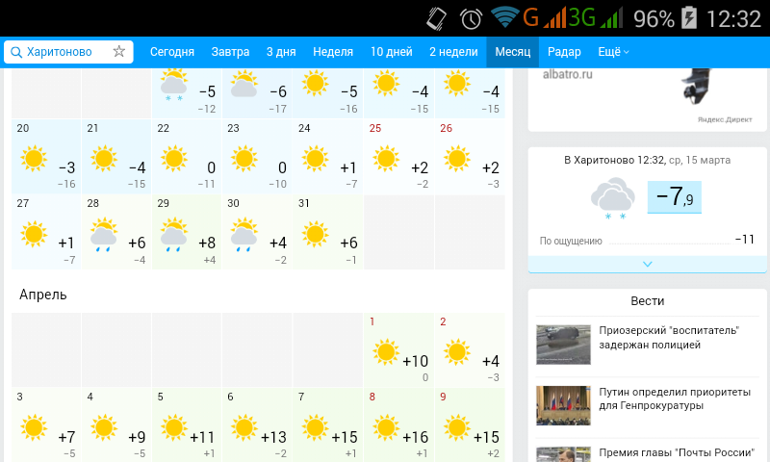This screenshot has height=462, width=770.
Task: Open the albatro.ru ad link
Action: point(567,75)
